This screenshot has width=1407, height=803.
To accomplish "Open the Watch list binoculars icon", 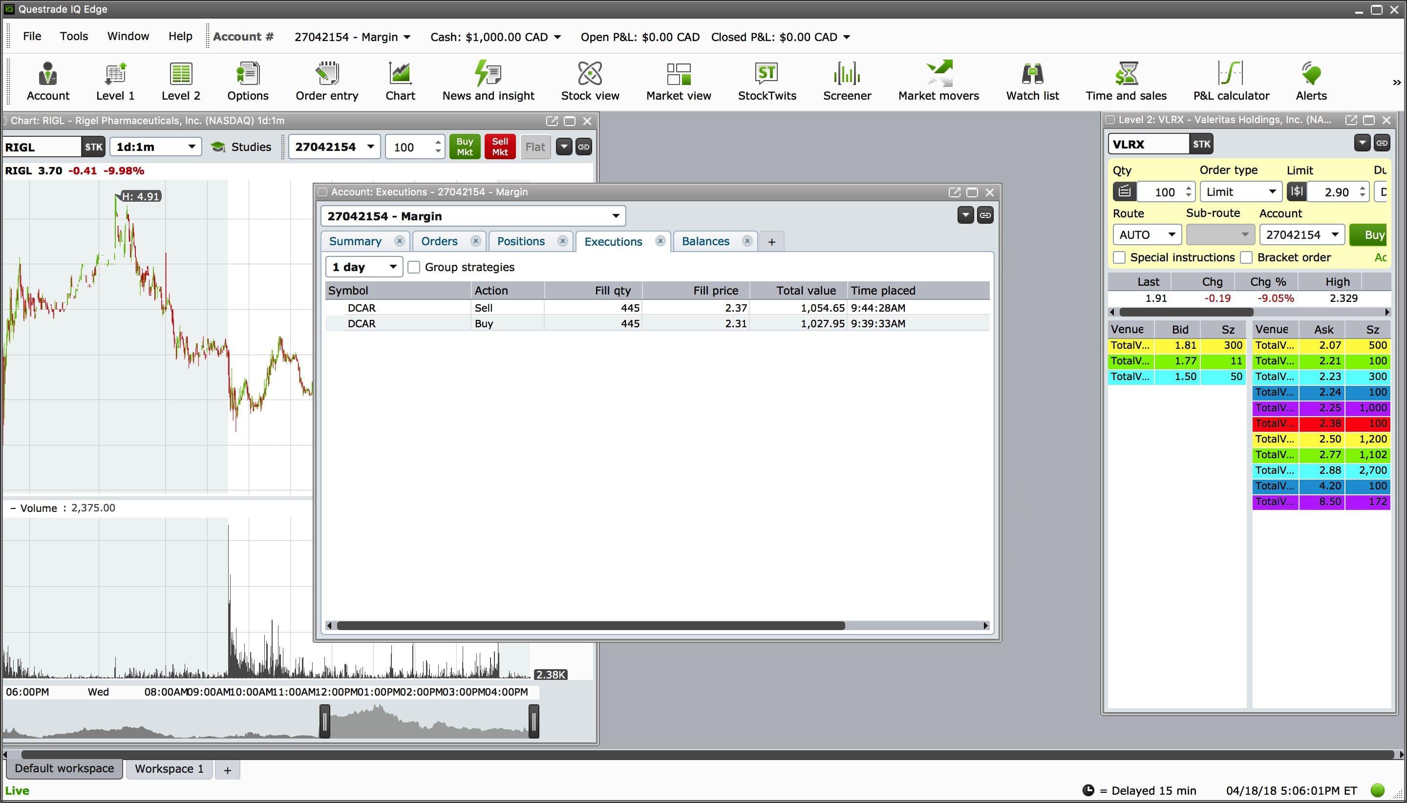I will tap(1032, 81).
